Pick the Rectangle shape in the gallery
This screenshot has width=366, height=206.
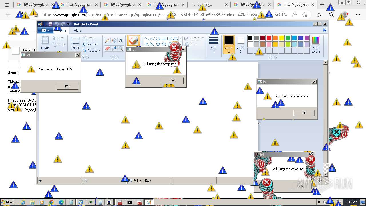pos(164,39)
